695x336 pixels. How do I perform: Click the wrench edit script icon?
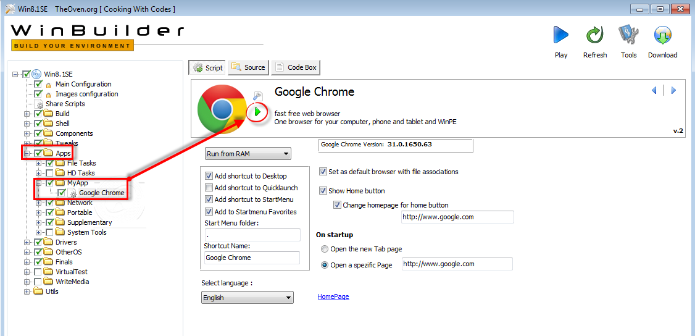258,96
